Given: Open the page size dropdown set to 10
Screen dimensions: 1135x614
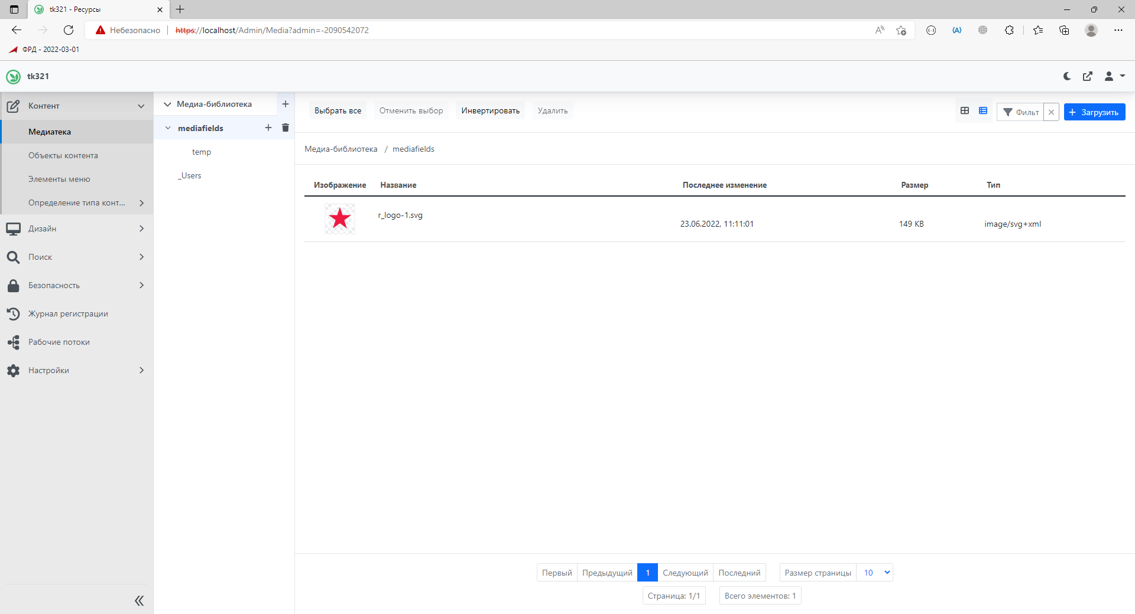Looking at the screenshot, I should point(874,572).
